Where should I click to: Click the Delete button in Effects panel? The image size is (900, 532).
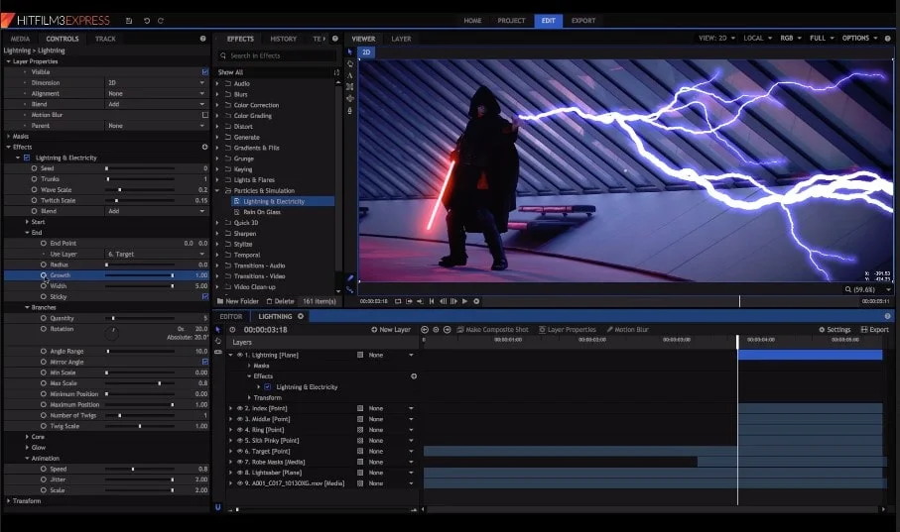point(280,301)
